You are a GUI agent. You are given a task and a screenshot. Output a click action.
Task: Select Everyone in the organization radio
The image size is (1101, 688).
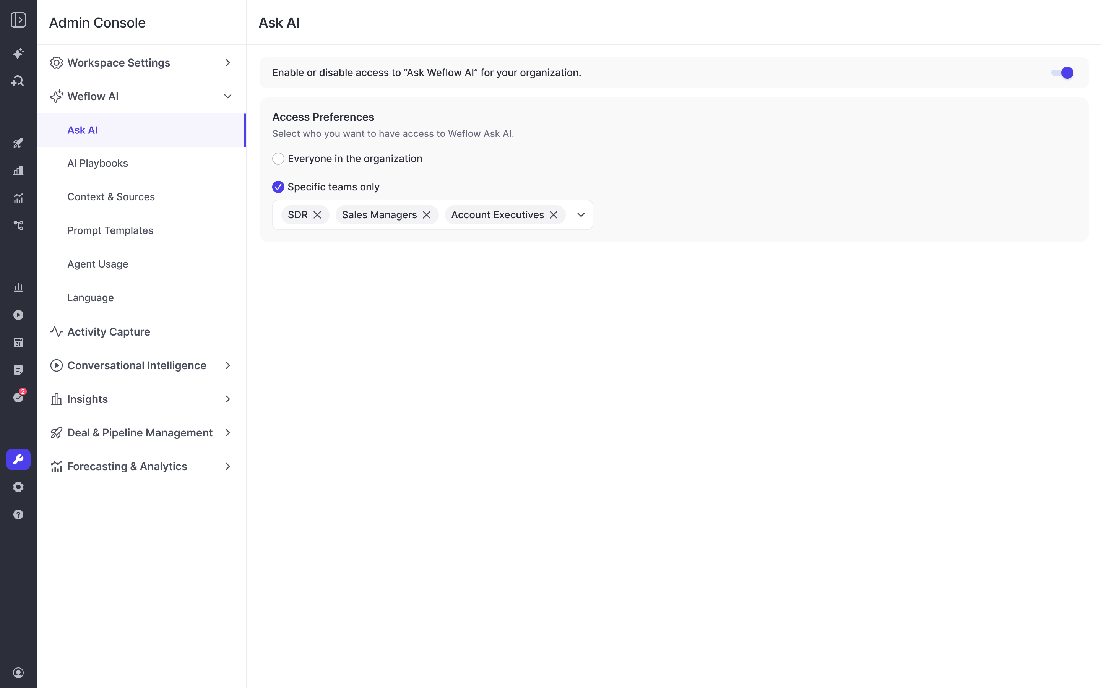click(278, 159)
